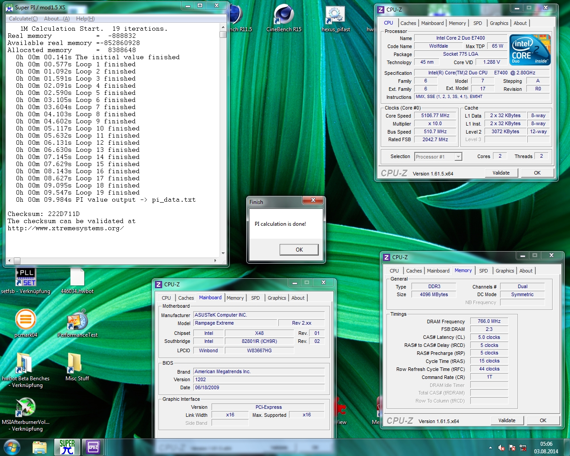Click Super PI title bar icon

click(9, 7)
